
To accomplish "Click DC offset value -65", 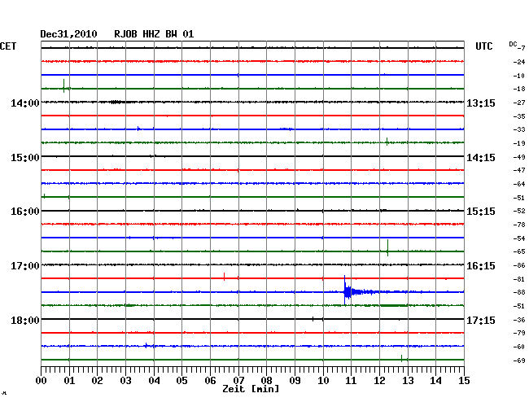I will click(x=519, y=251).
